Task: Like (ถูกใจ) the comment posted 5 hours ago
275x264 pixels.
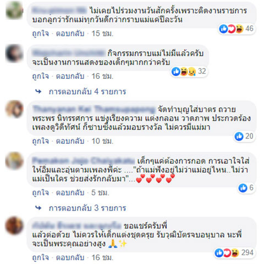Action: pos(41,193)
